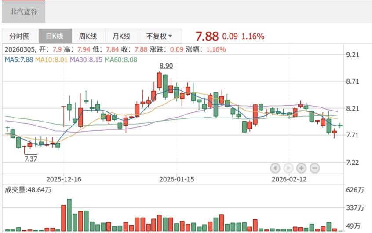Switch to 分时图 chart view
372x233 pixels.
(x=20, y=36)
